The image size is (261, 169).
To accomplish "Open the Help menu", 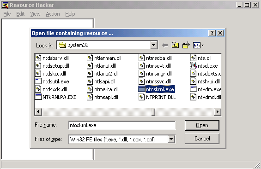I will (70, 14).
